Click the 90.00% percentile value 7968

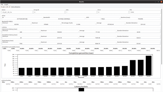click(x=101, y=50)
